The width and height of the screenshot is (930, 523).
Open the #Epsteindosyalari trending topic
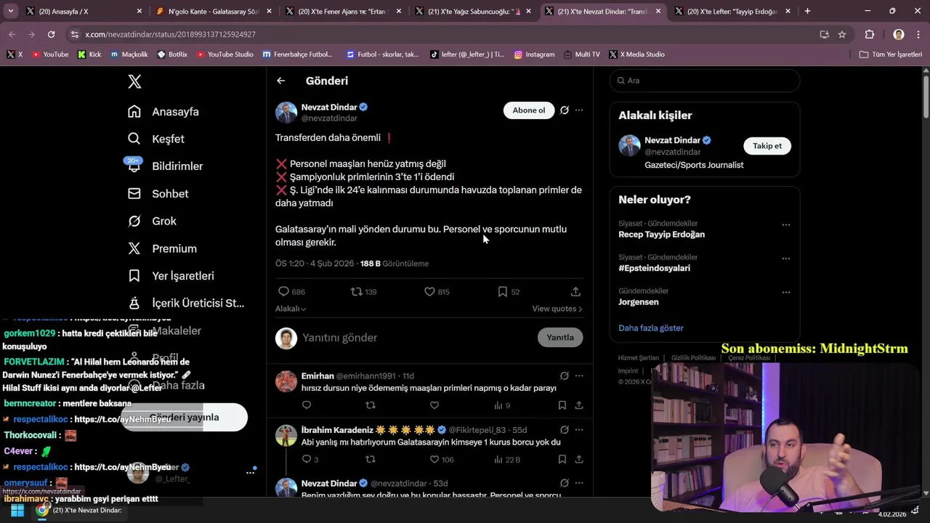coord(654,268)
